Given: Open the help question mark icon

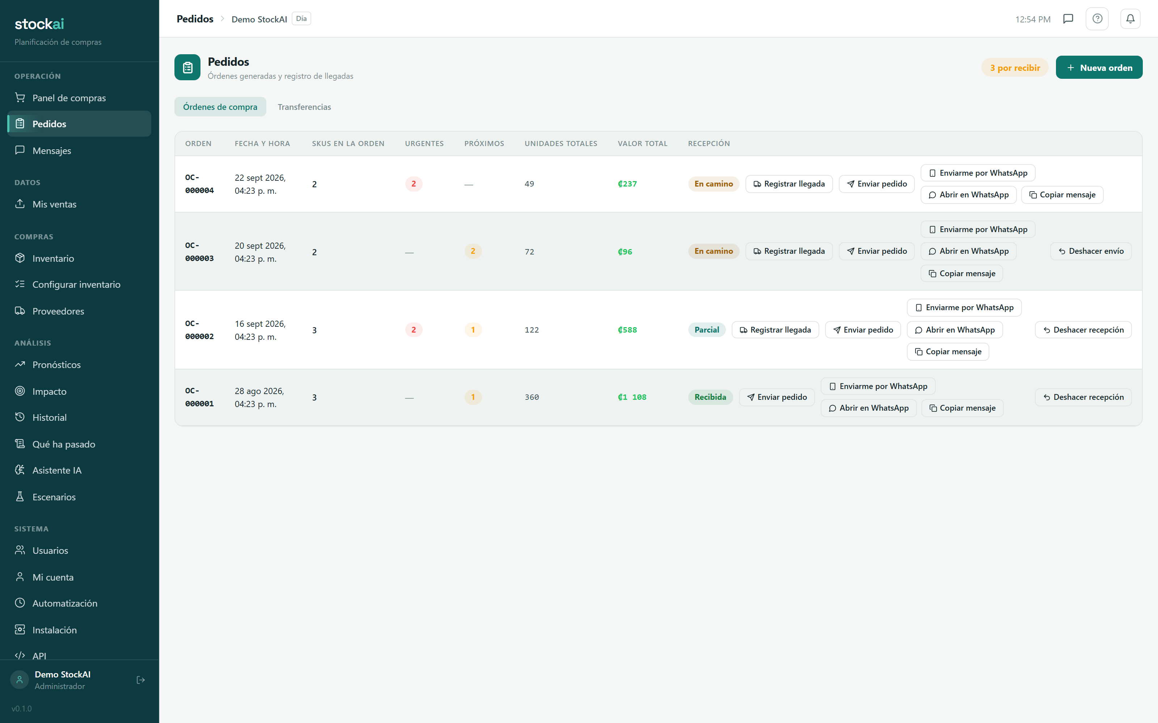Looking at the screenshot, I should click(x=1097, y=19).
